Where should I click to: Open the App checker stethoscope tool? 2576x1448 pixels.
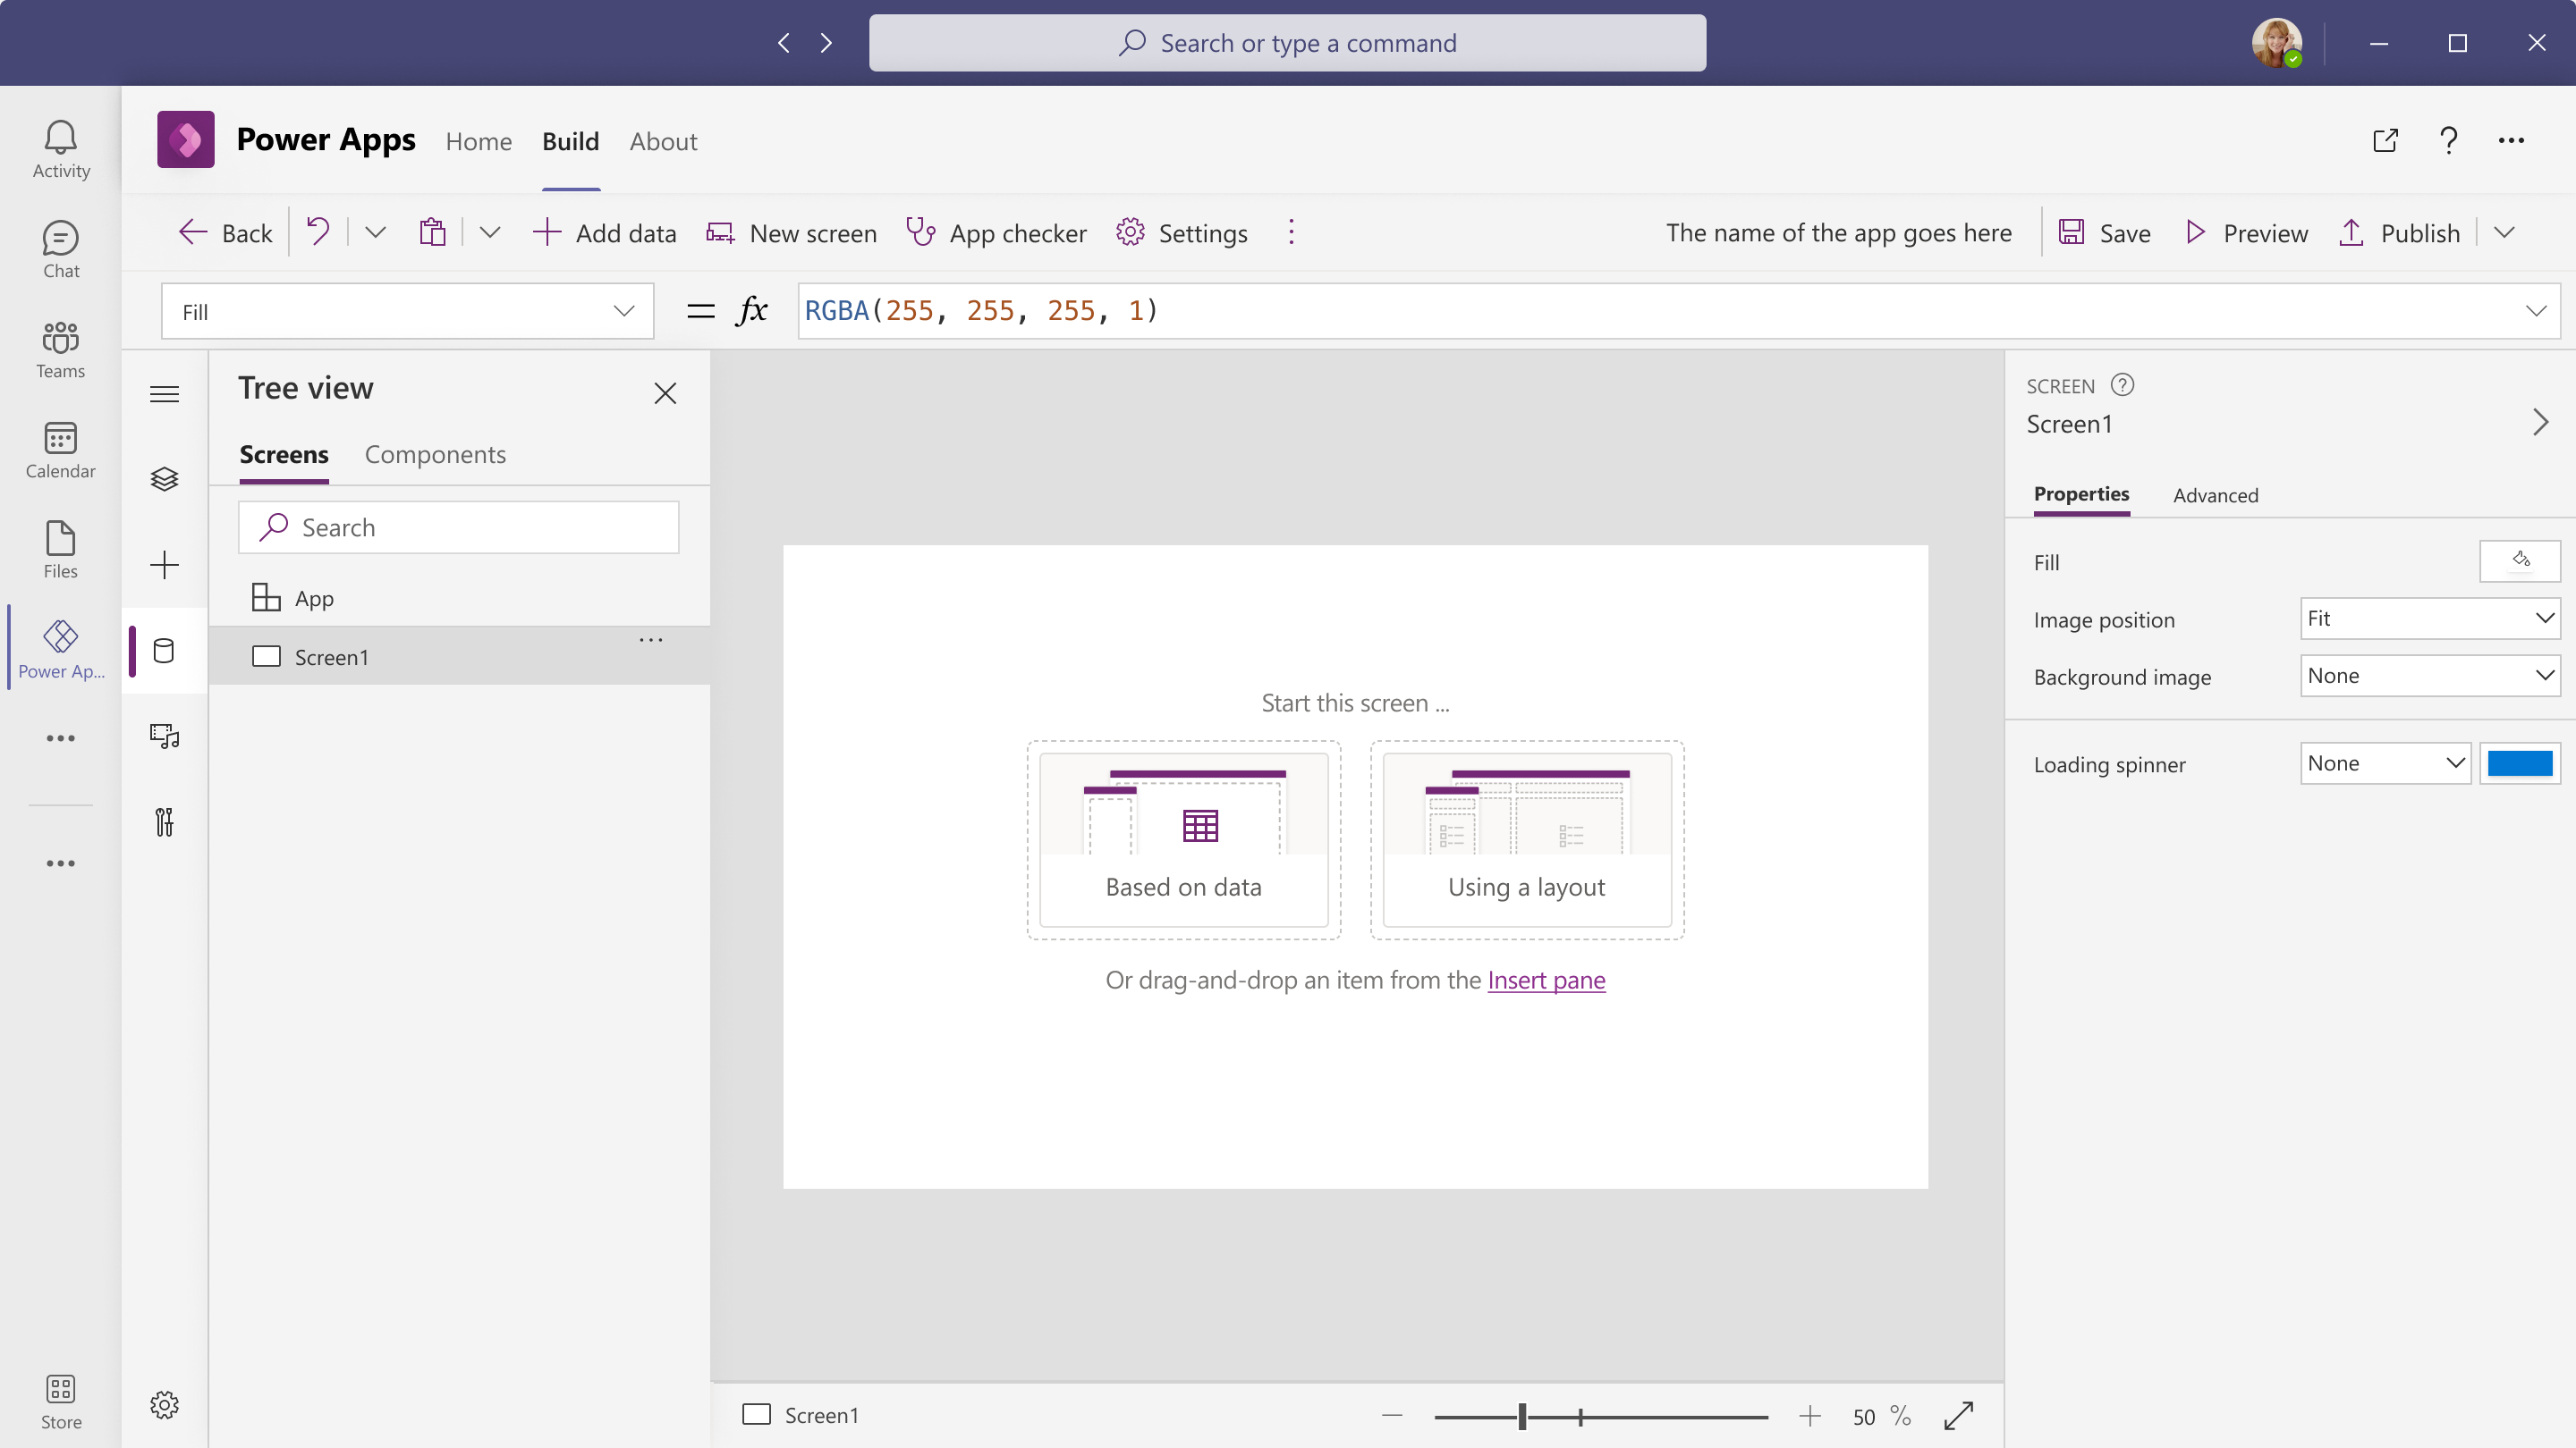(x=996, y=232)
